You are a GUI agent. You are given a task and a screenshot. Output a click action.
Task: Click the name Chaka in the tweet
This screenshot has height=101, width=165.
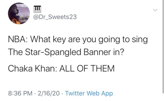(20, 68)
